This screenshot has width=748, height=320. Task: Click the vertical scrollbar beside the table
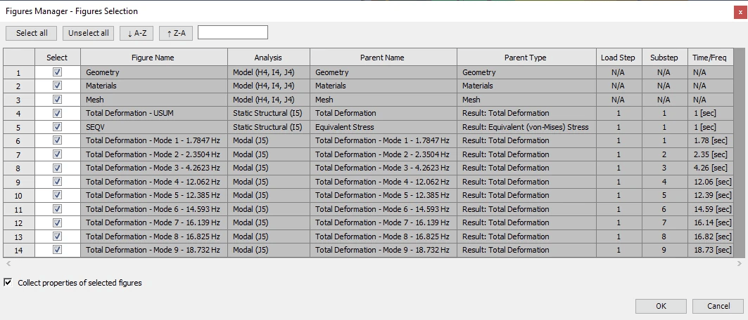[739, 152]
